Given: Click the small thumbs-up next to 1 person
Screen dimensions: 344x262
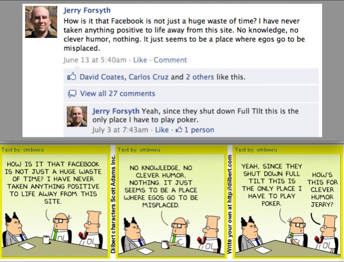Looking at the screenshot, I should coord(179,130).
